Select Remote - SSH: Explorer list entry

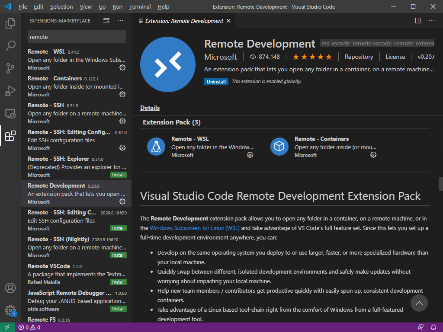[76, 166]
